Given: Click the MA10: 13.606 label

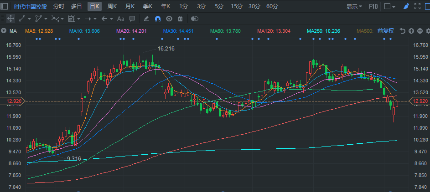Looking at the screenshot, I should (x=84, y=31).
